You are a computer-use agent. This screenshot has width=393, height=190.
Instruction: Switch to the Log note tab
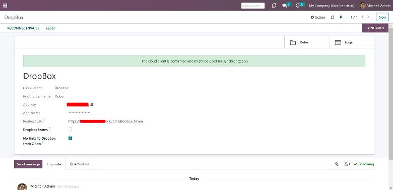point(54,164)
